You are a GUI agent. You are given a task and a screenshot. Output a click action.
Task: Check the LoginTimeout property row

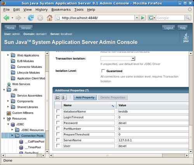58,117
